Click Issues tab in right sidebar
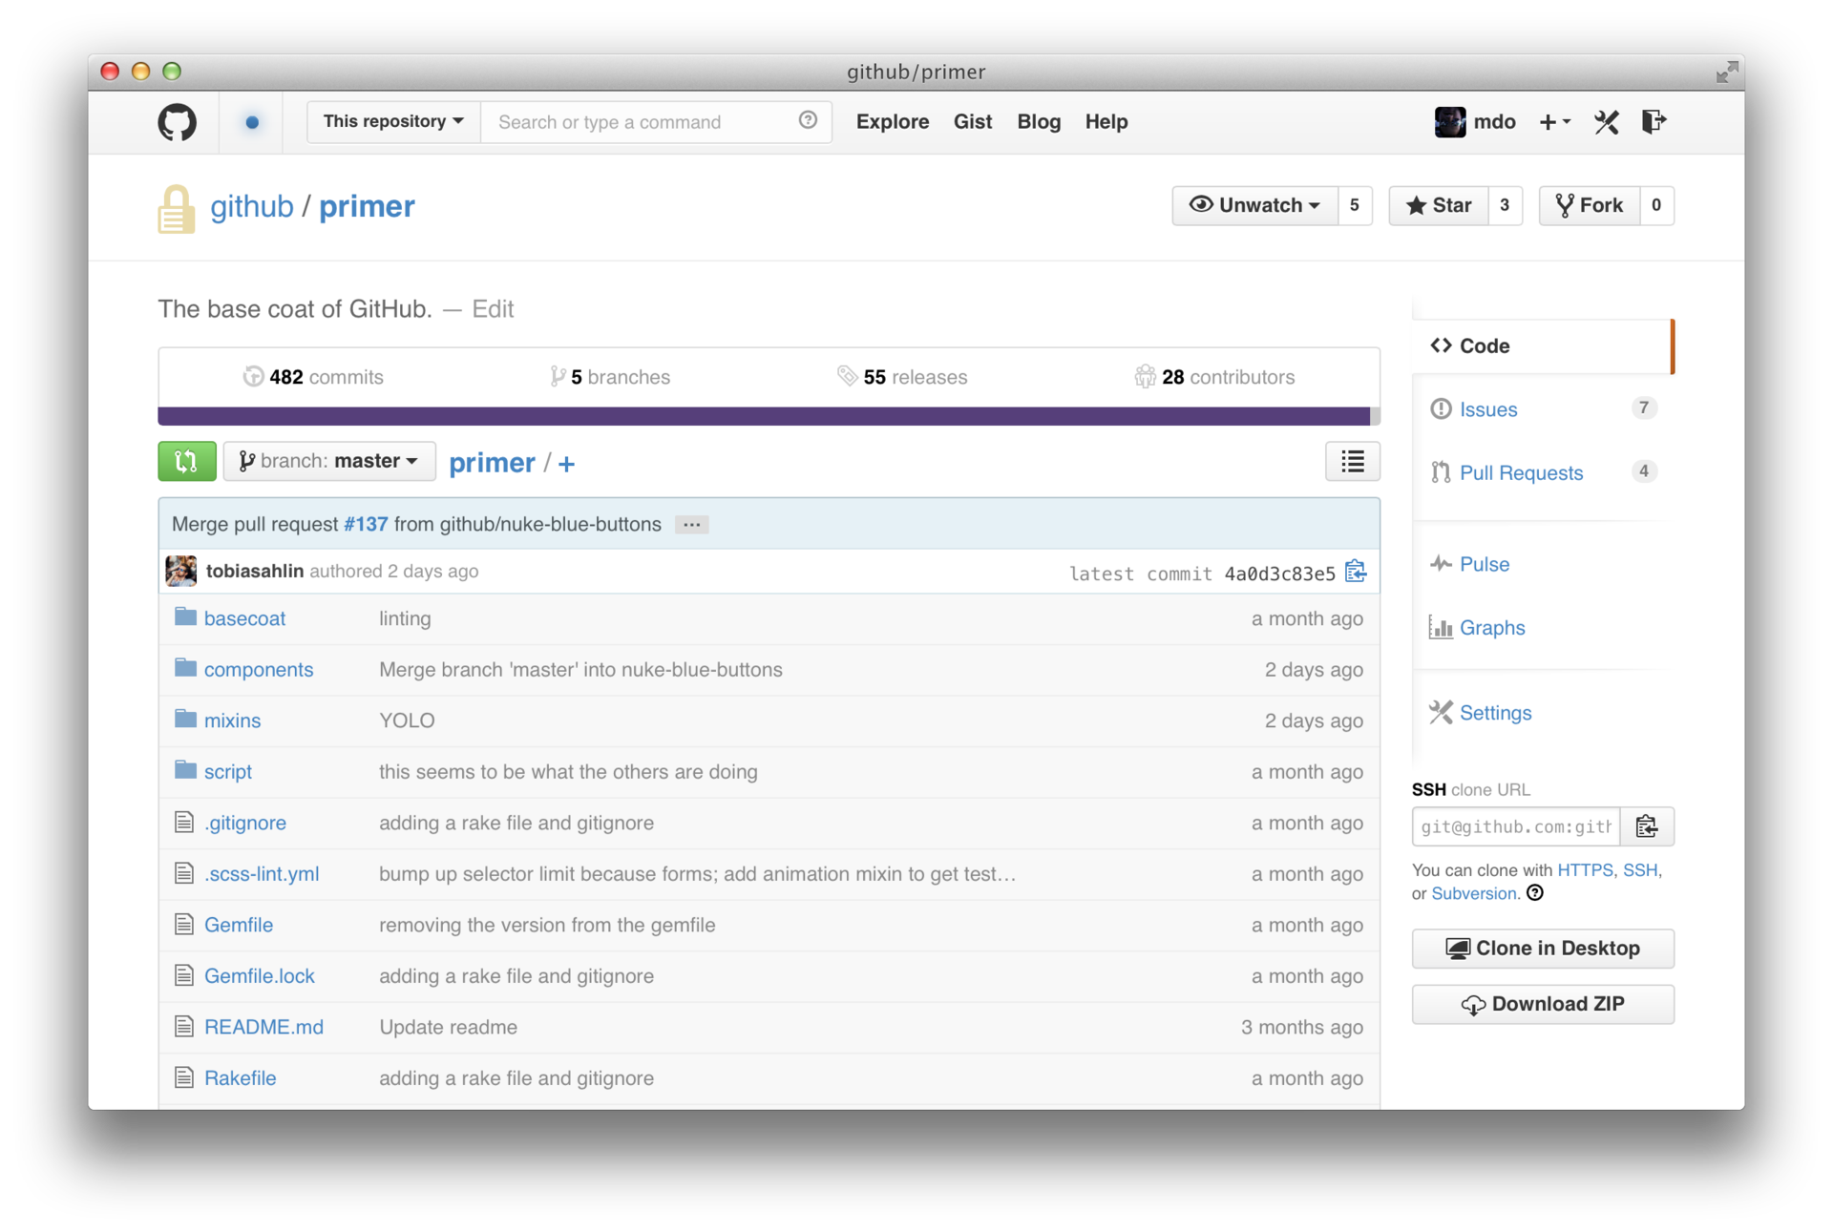This screenshot has width=1833, height=1232. [1487, 409]
